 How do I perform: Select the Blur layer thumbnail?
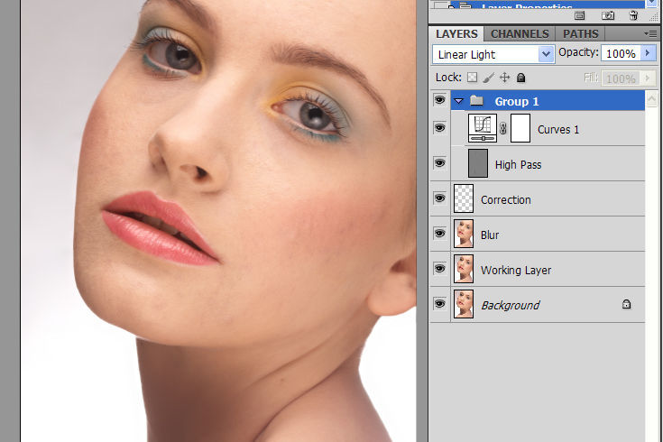[x=464, y=233]
